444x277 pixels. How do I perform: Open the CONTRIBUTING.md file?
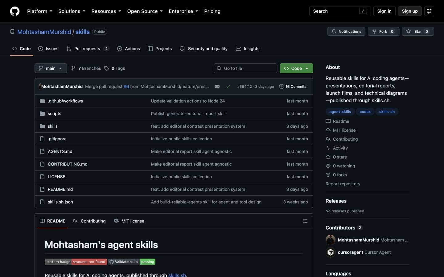(x=68, y=164)
